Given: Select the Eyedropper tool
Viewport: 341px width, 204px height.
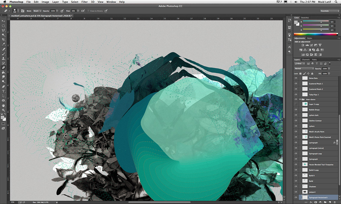Looking at the screenshot, I should [x=3, y=44].
